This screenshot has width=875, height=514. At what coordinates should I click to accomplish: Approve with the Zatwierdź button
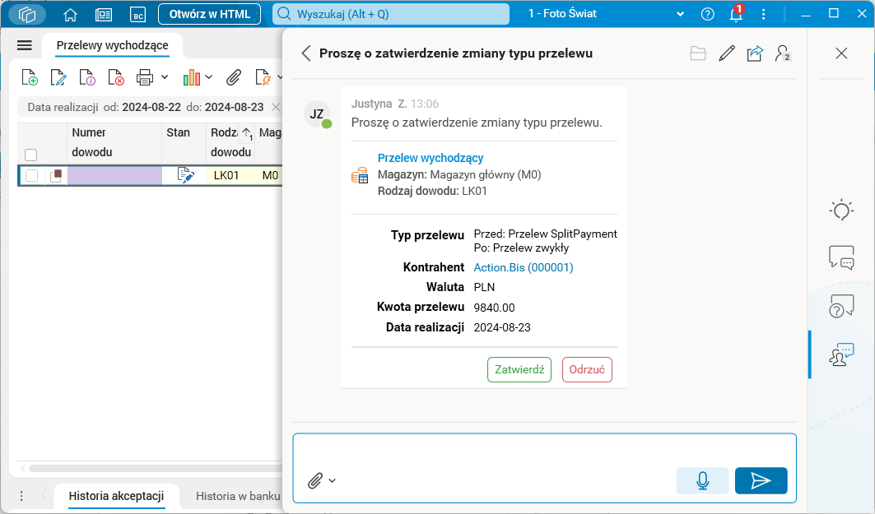coord(519,370)
